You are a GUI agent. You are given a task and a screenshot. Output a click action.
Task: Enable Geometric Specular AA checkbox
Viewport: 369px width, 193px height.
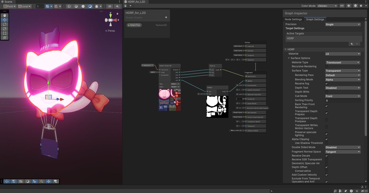pos(327,163)
